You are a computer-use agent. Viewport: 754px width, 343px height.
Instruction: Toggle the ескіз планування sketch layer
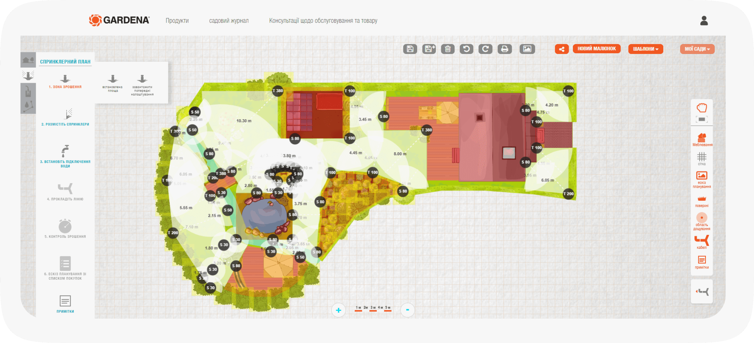(702, 180)
